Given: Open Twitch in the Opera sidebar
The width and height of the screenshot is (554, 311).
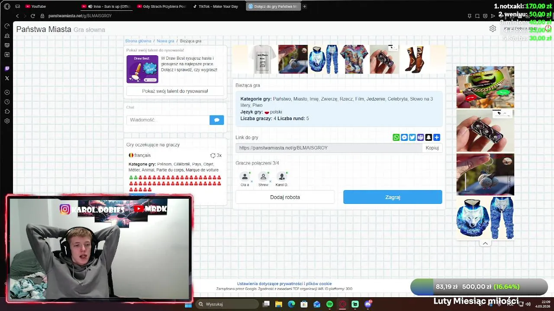Looking at the screenshot, I should pyautogui.click(x=7, y=69).
